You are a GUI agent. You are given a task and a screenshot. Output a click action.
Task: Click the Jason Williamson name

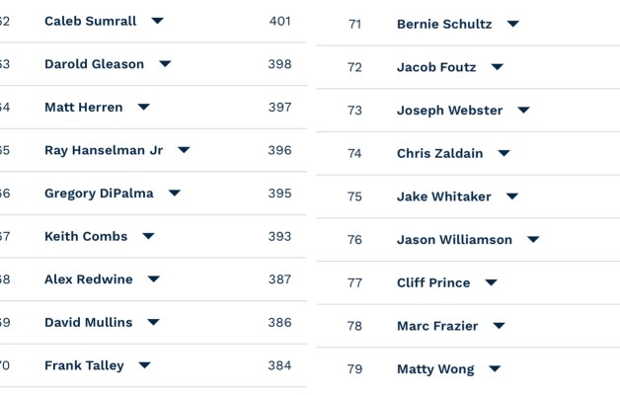pos(454,240)
